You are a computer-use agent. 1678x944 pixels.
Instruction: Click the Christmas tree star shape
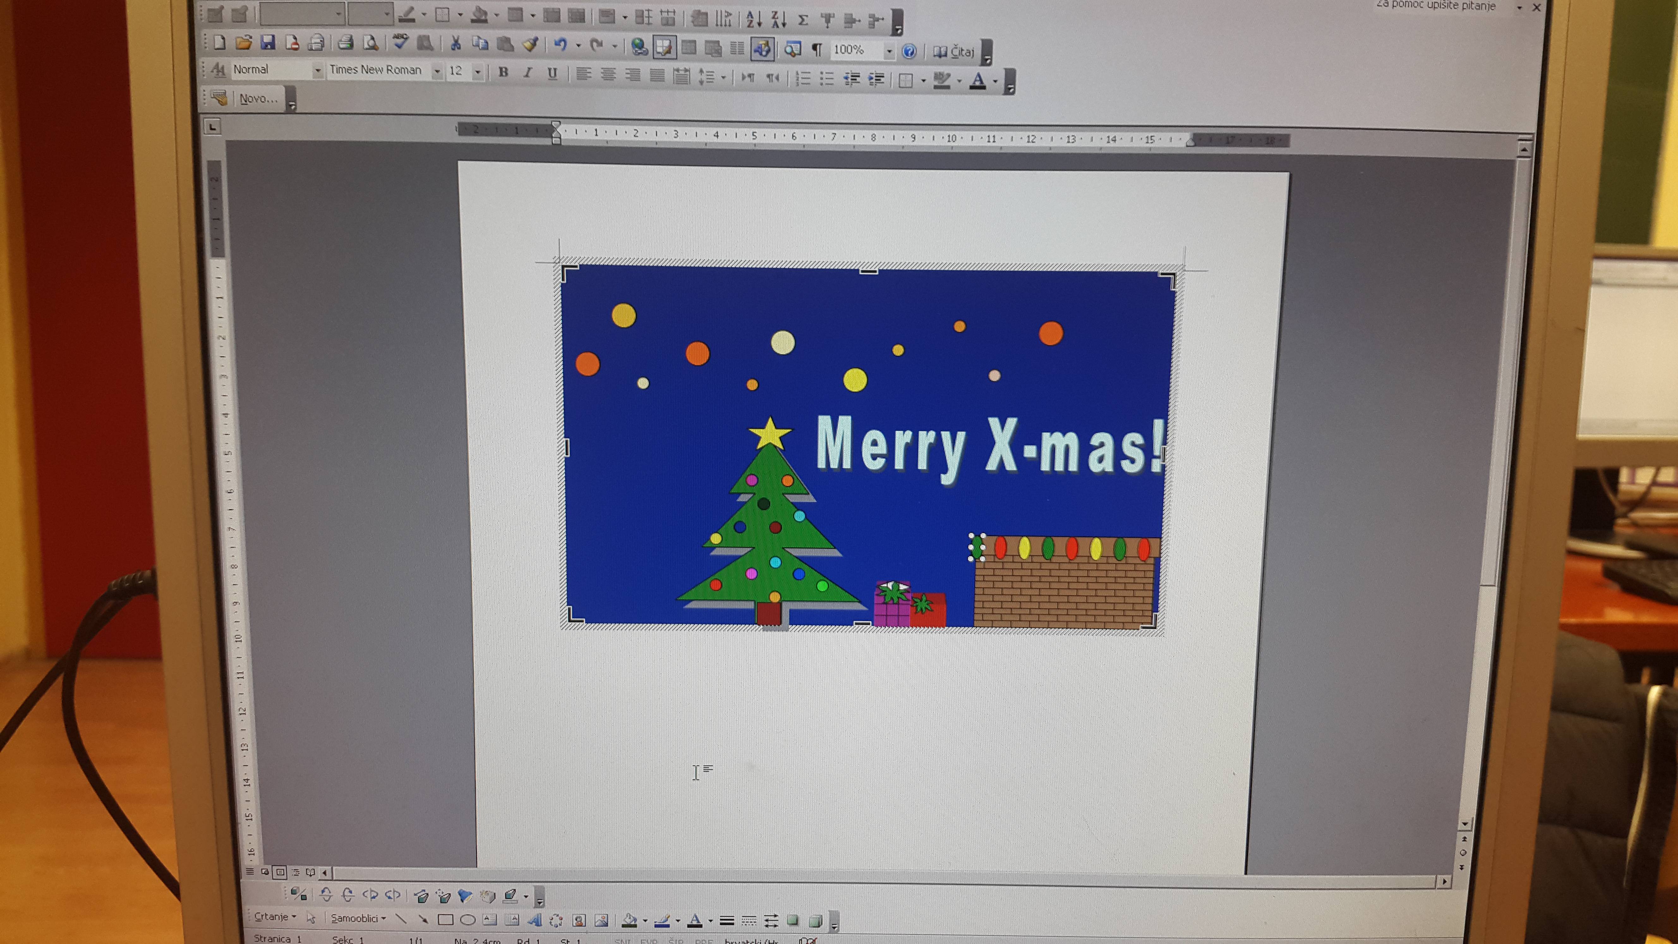(770, 434)
